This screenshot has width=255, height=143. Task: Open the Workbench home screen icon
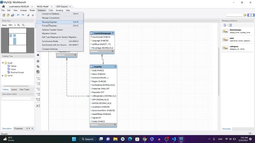(x=4, y=6)
